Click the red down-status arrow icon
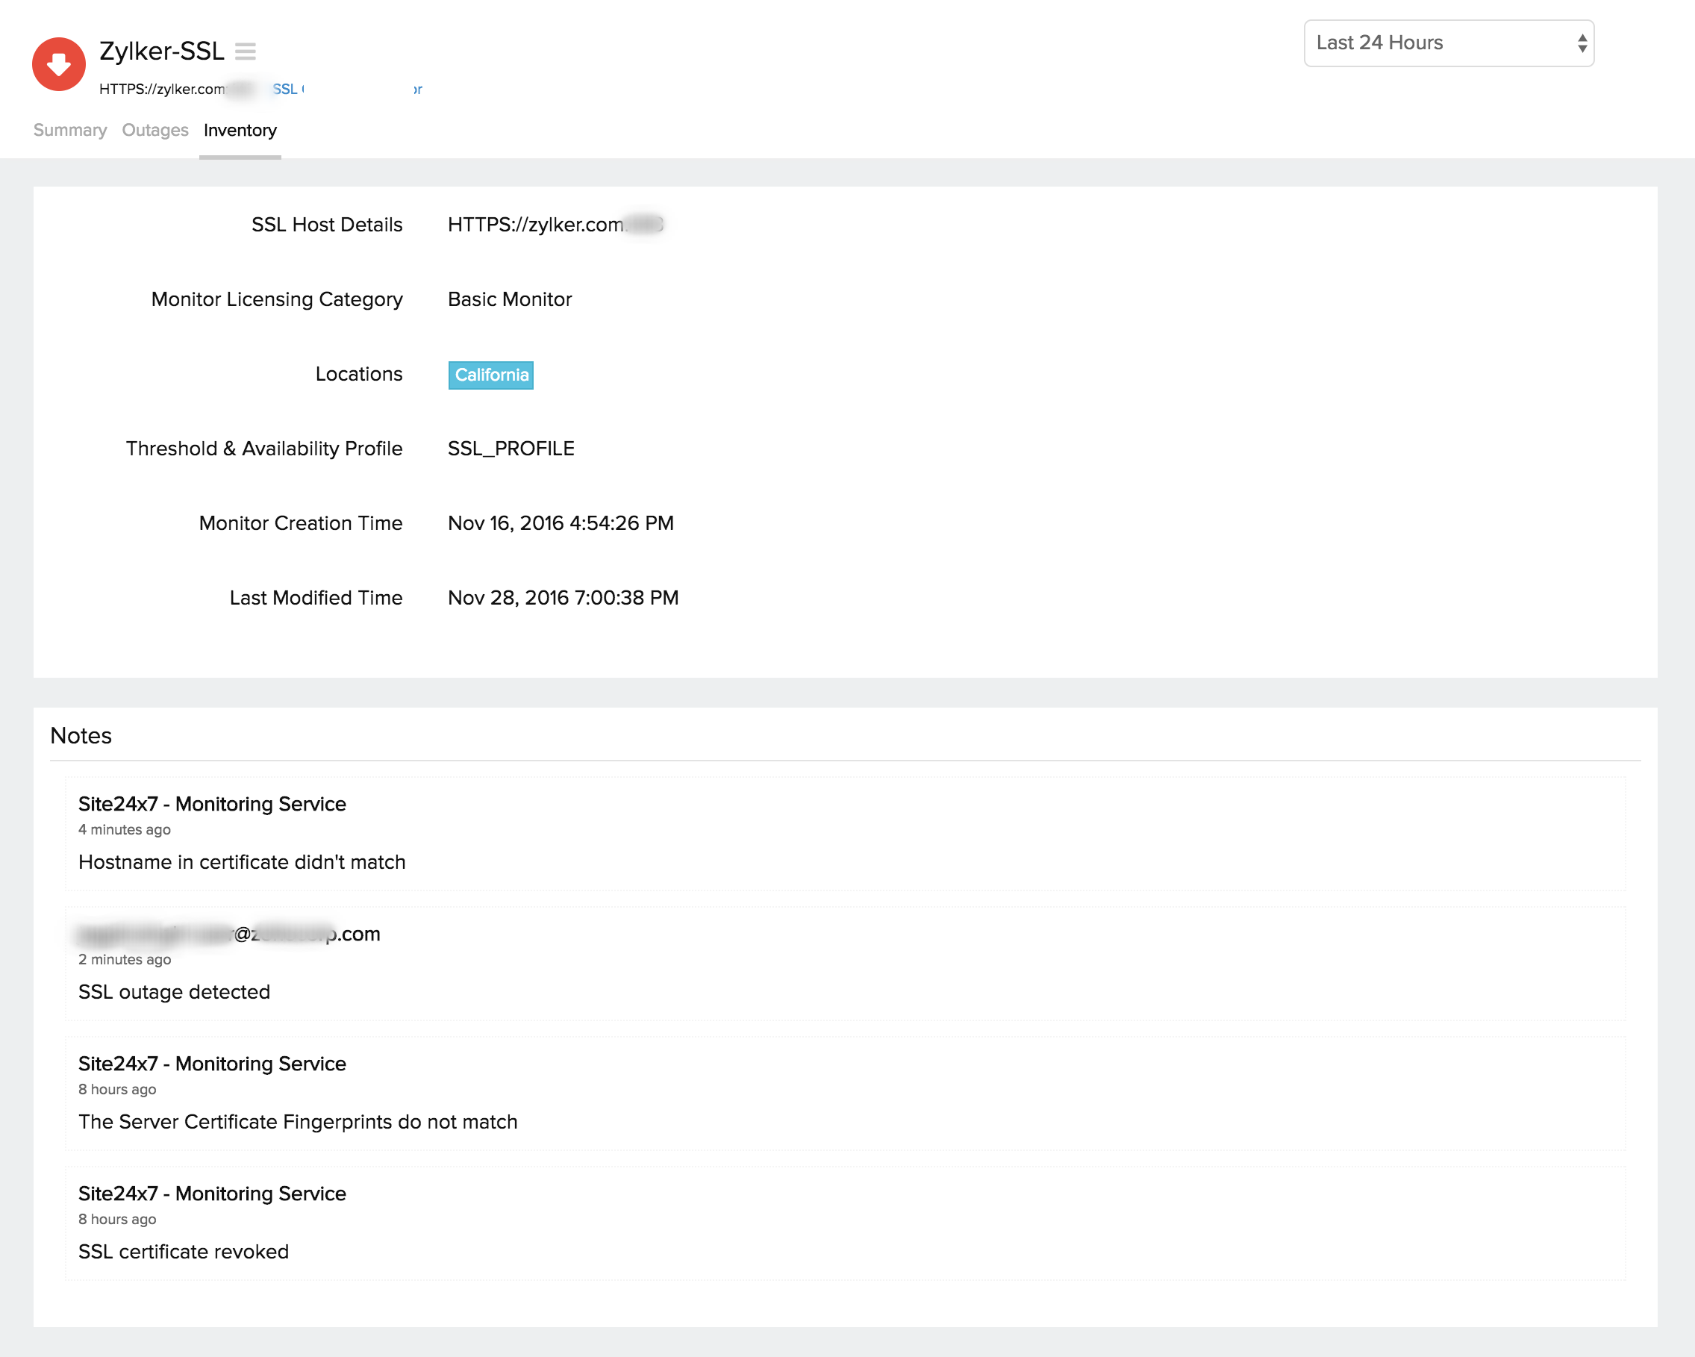 58,63
